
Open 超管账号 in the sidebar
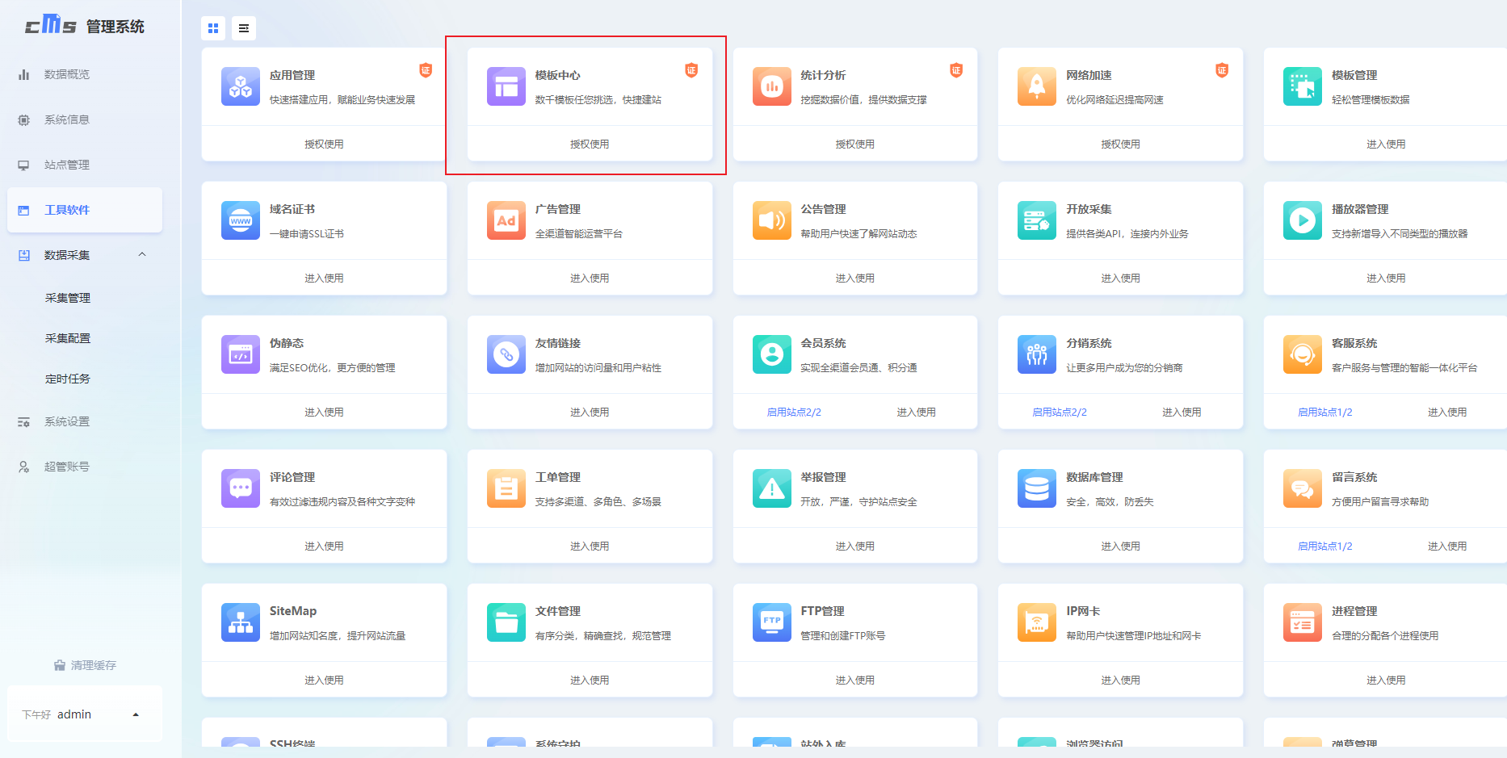[85, 467]
